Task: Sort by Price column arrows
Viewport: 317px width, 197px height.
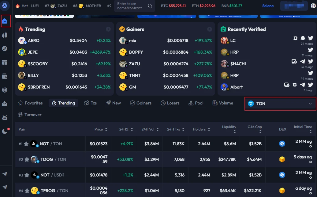Action: [x=106, y=129]
